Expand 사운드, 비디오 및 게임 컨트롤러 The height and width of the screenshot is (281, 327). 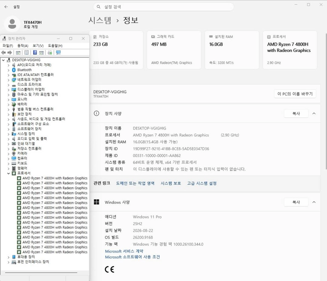(9, 119)
